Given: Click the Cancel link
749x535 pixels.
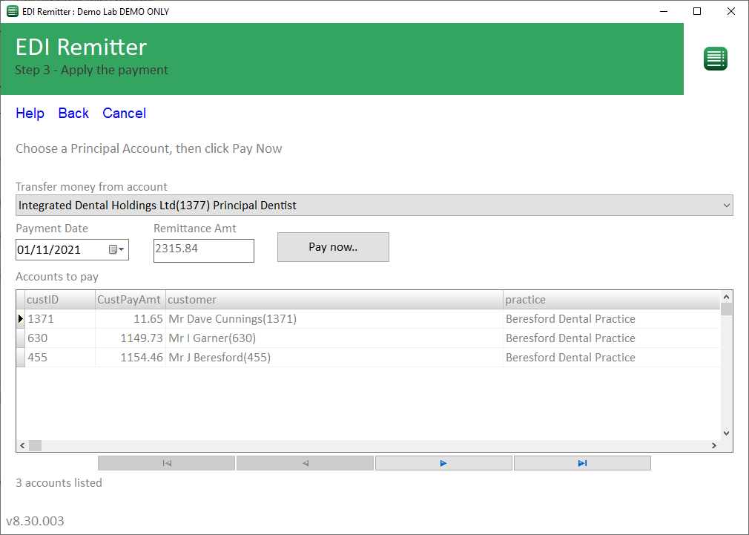Looking at the screenshot, I should click(x=124, y=113).
